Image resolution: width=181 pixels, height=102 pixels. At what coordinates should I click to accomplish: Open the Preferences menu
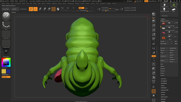(71, 3)
